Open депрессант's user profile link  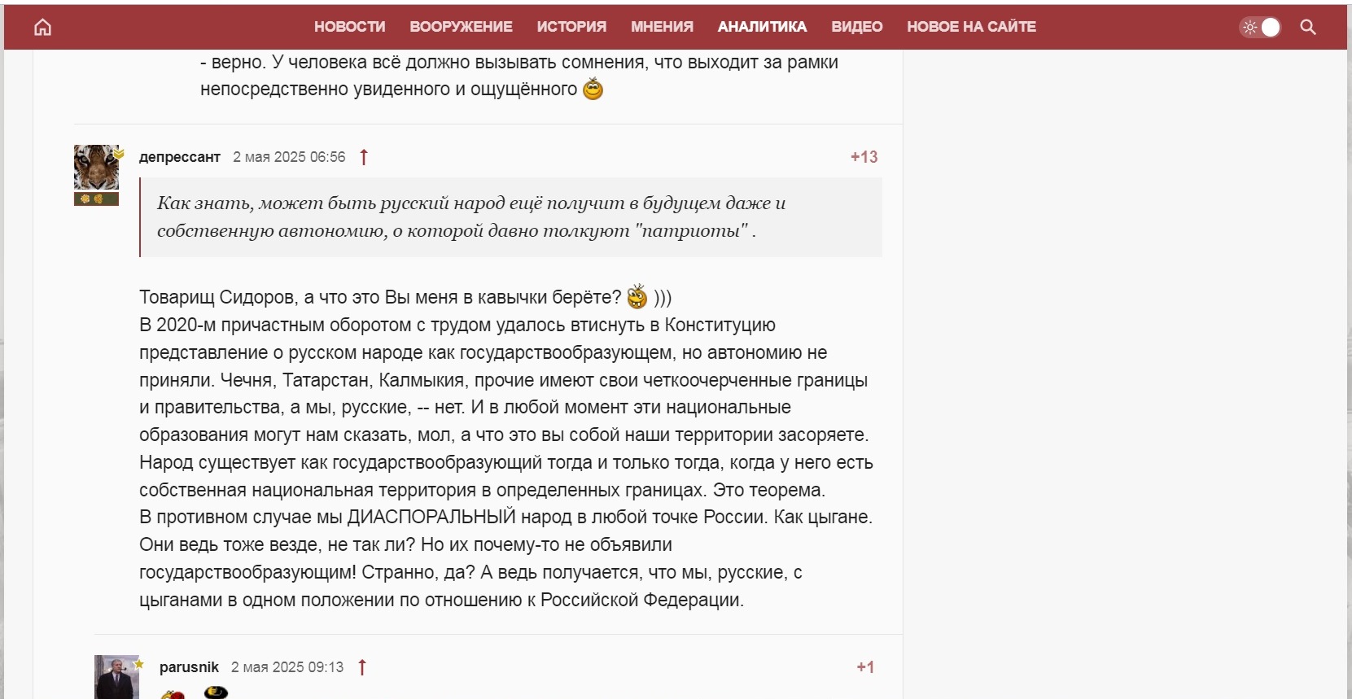(179, 157)
